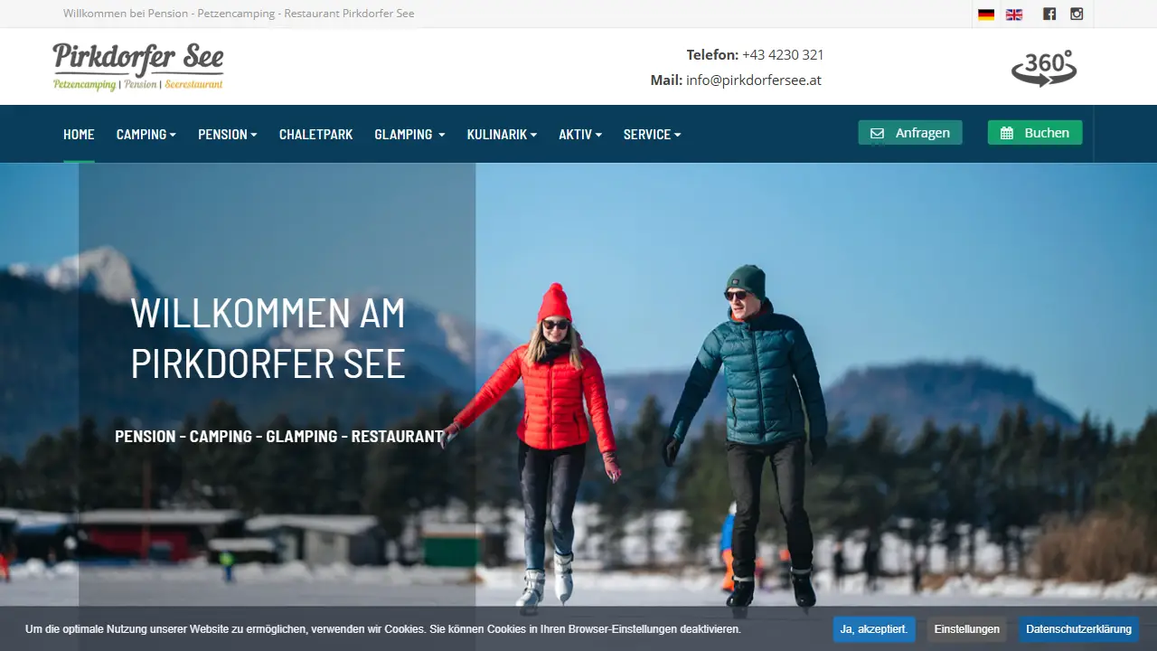Click the Buchen booking button
The image size is (1157, 651).
pyautogui.click(x=1035, y=133)
